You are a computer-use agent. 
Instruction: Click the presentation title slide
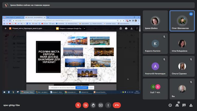pos(71,57)
